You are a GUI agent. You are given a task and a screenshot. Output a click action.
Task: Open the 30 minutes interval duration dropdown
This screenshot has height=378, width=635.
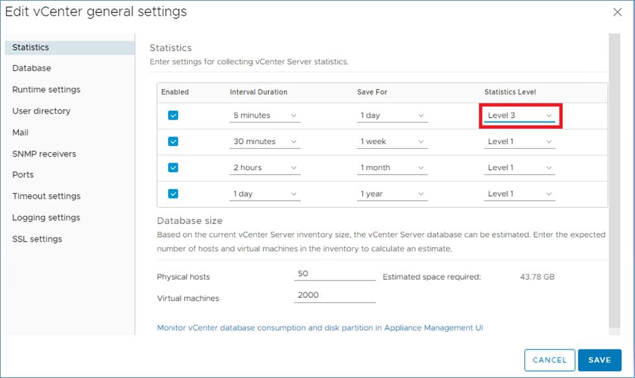(265, 142)
